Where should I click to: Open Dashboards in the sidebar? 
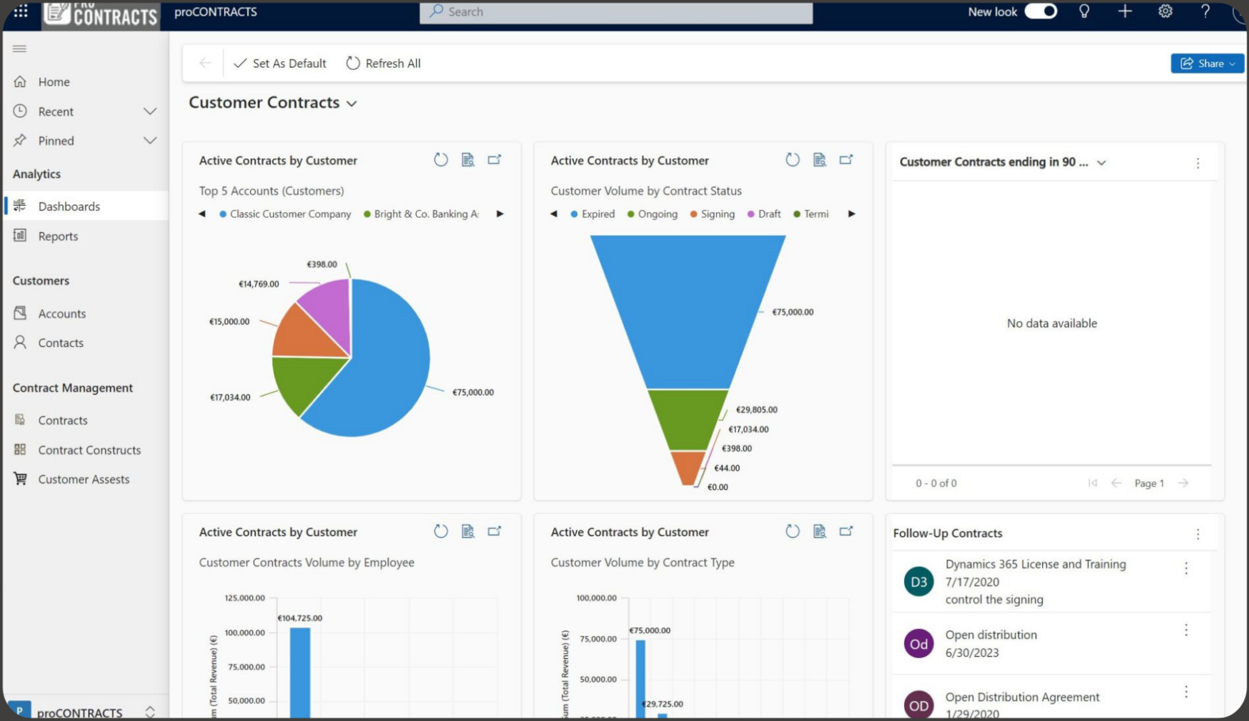(86, 206)
